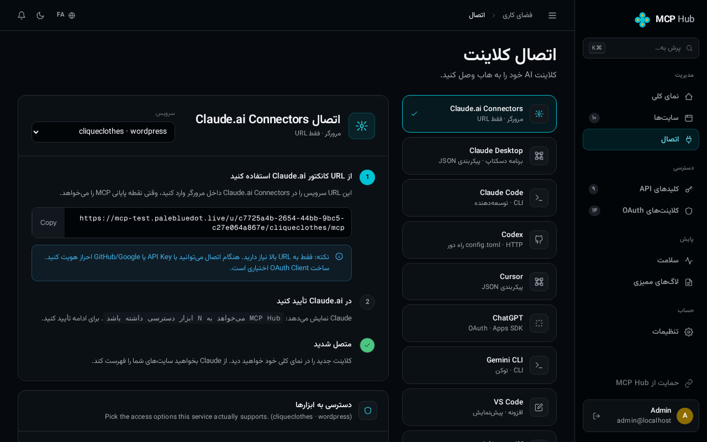Viewport: 707px width, 442px height.
Task: Click the large sparkle icon in the connection header
Action: 362,126
